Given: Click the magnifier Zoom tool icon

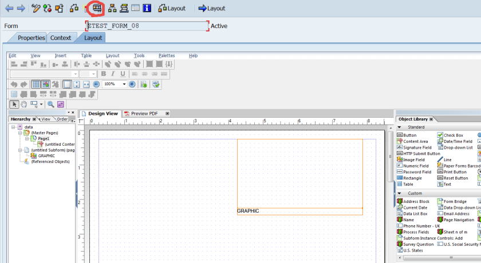Looking at the screenshot, I should coord(51,104).
